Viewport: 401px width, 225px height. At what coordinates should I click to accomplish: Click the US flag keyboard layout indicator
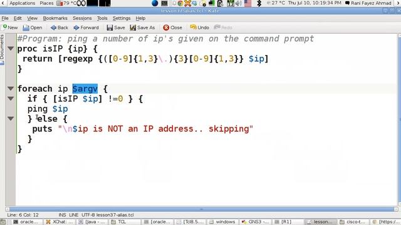click(248, 3)
